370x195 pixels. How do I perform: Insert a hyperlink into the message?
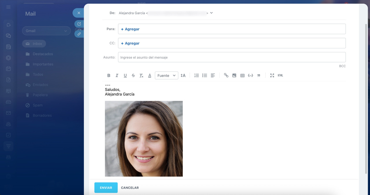coord(226,75)
